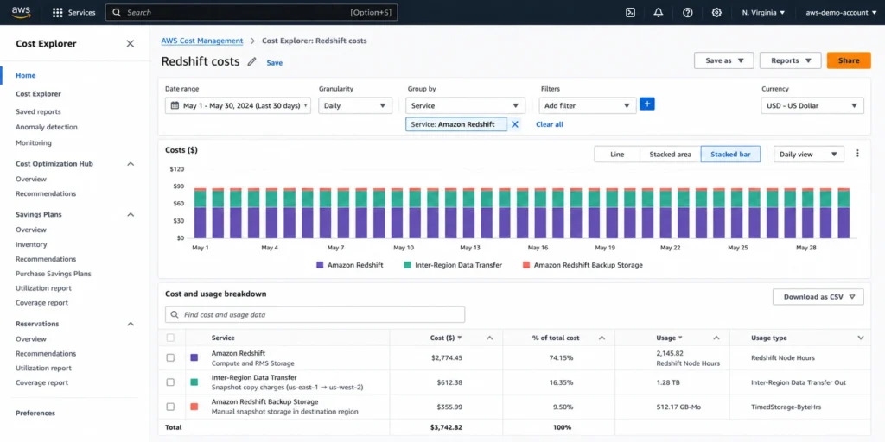Click the calendar icon in date range
Image resolution: width=885 pixels, height=442 pixels.
coord(175,105)
